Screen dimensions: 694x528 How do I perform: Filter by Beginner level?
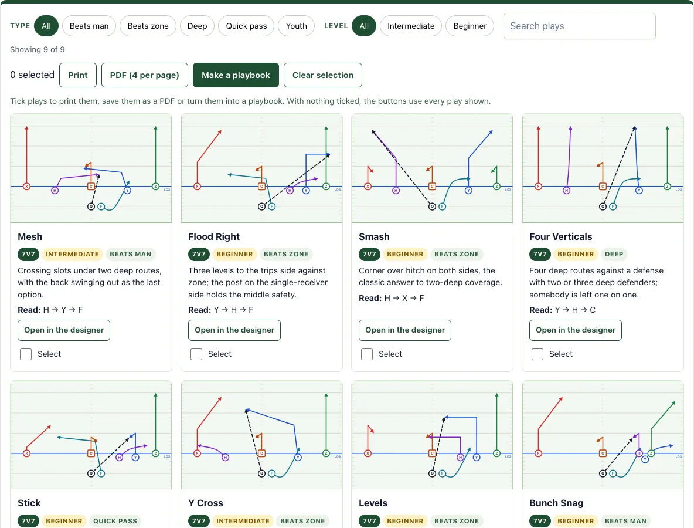click(x=470, y=26)
